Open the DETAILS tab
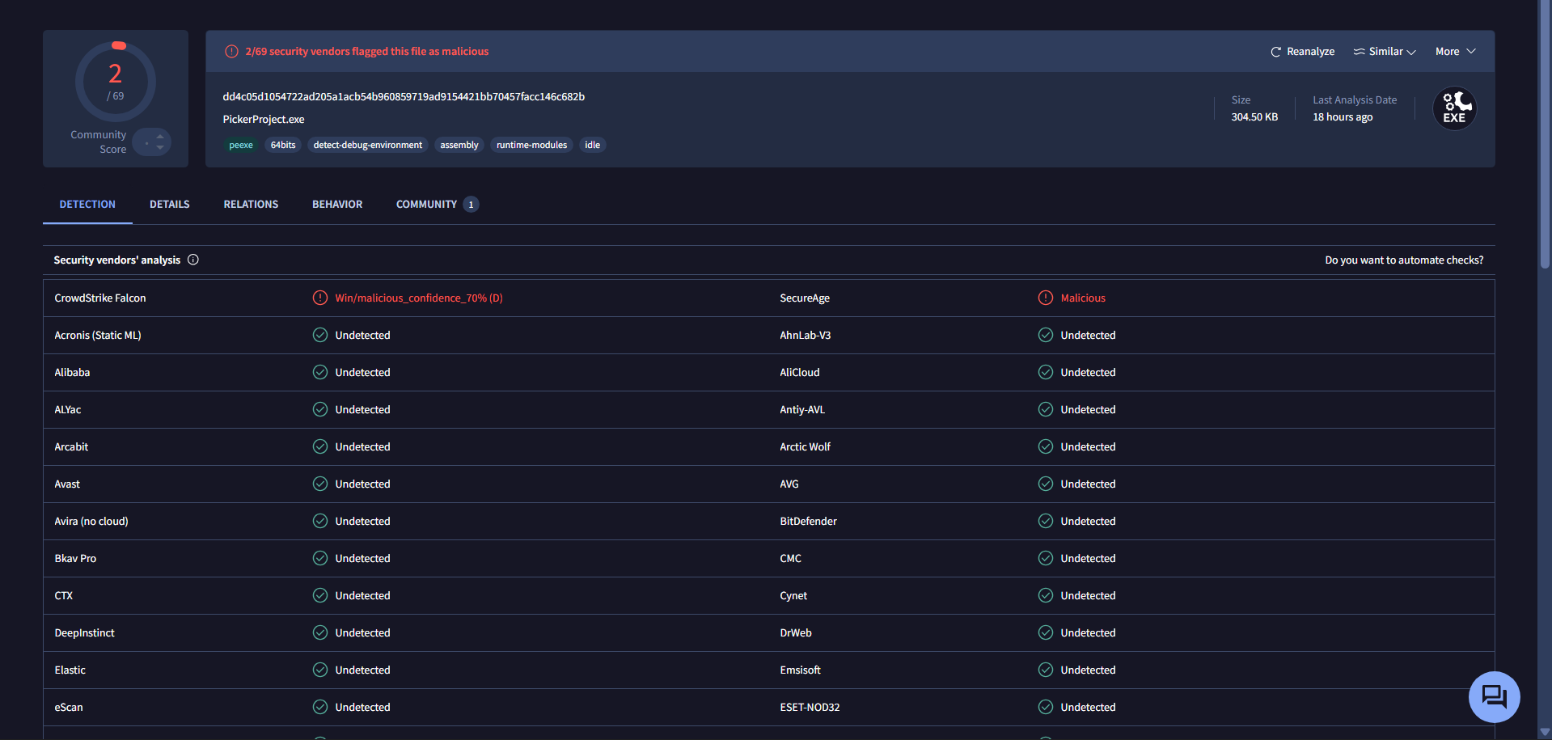This screenshot has width=1552, height=740. [x=170, y=205]
